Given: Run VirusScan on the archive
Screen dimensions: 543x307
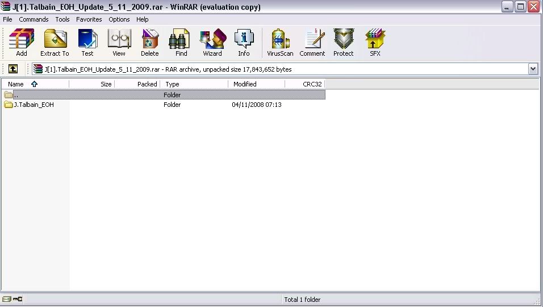Looking at the screenshot, I should click(x=280, y=43).
